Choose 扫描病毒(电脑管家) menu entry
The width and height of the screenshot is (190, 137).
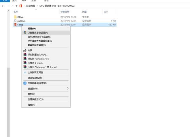[x=46, y=83]
